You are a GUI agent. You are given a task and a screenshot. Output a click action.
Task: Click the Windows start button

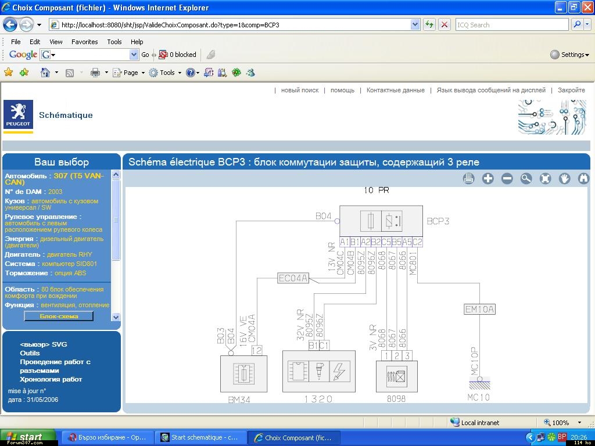click(x=28, y=437)
